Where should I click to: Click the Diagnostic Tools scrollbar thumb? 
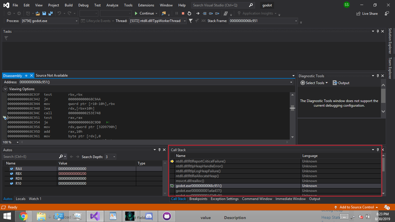pyautogui.click(x=383, y=96)
